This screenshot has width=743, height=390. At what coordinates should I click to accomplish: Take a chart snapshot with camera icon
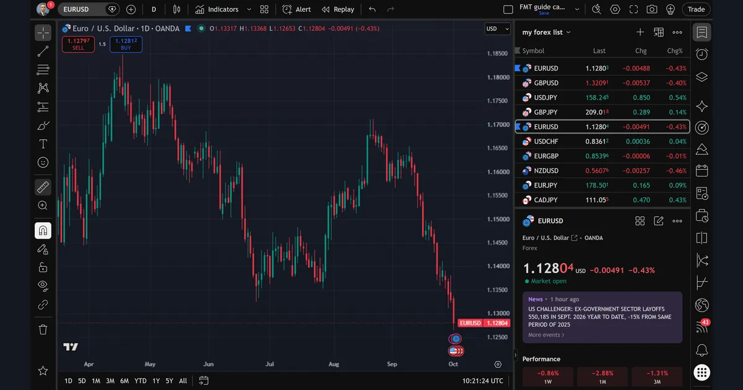(x=652, y=9)
